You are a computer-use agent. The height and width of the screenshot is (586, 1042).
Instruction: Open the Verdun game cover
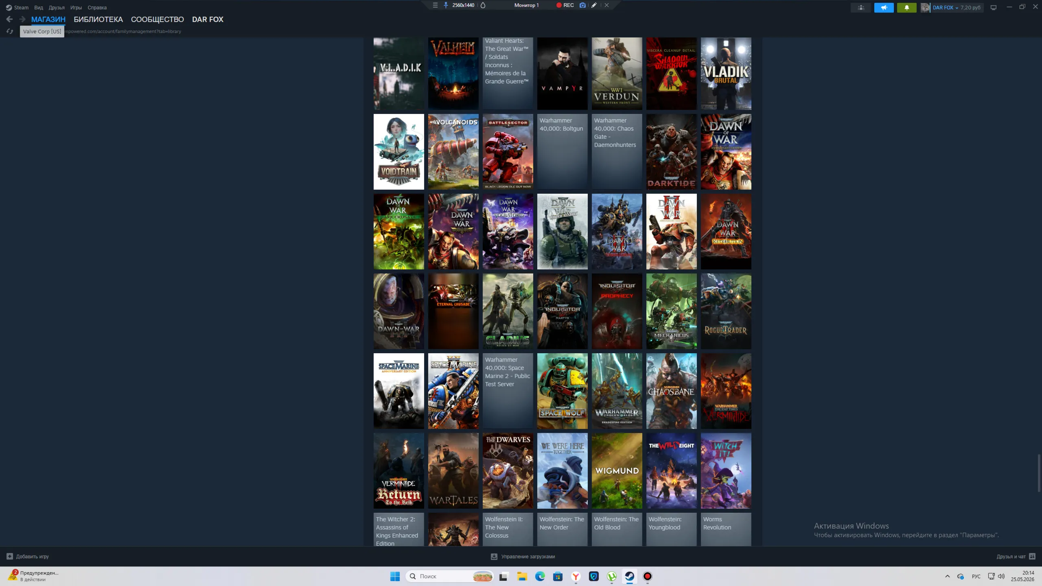(617, 74)
